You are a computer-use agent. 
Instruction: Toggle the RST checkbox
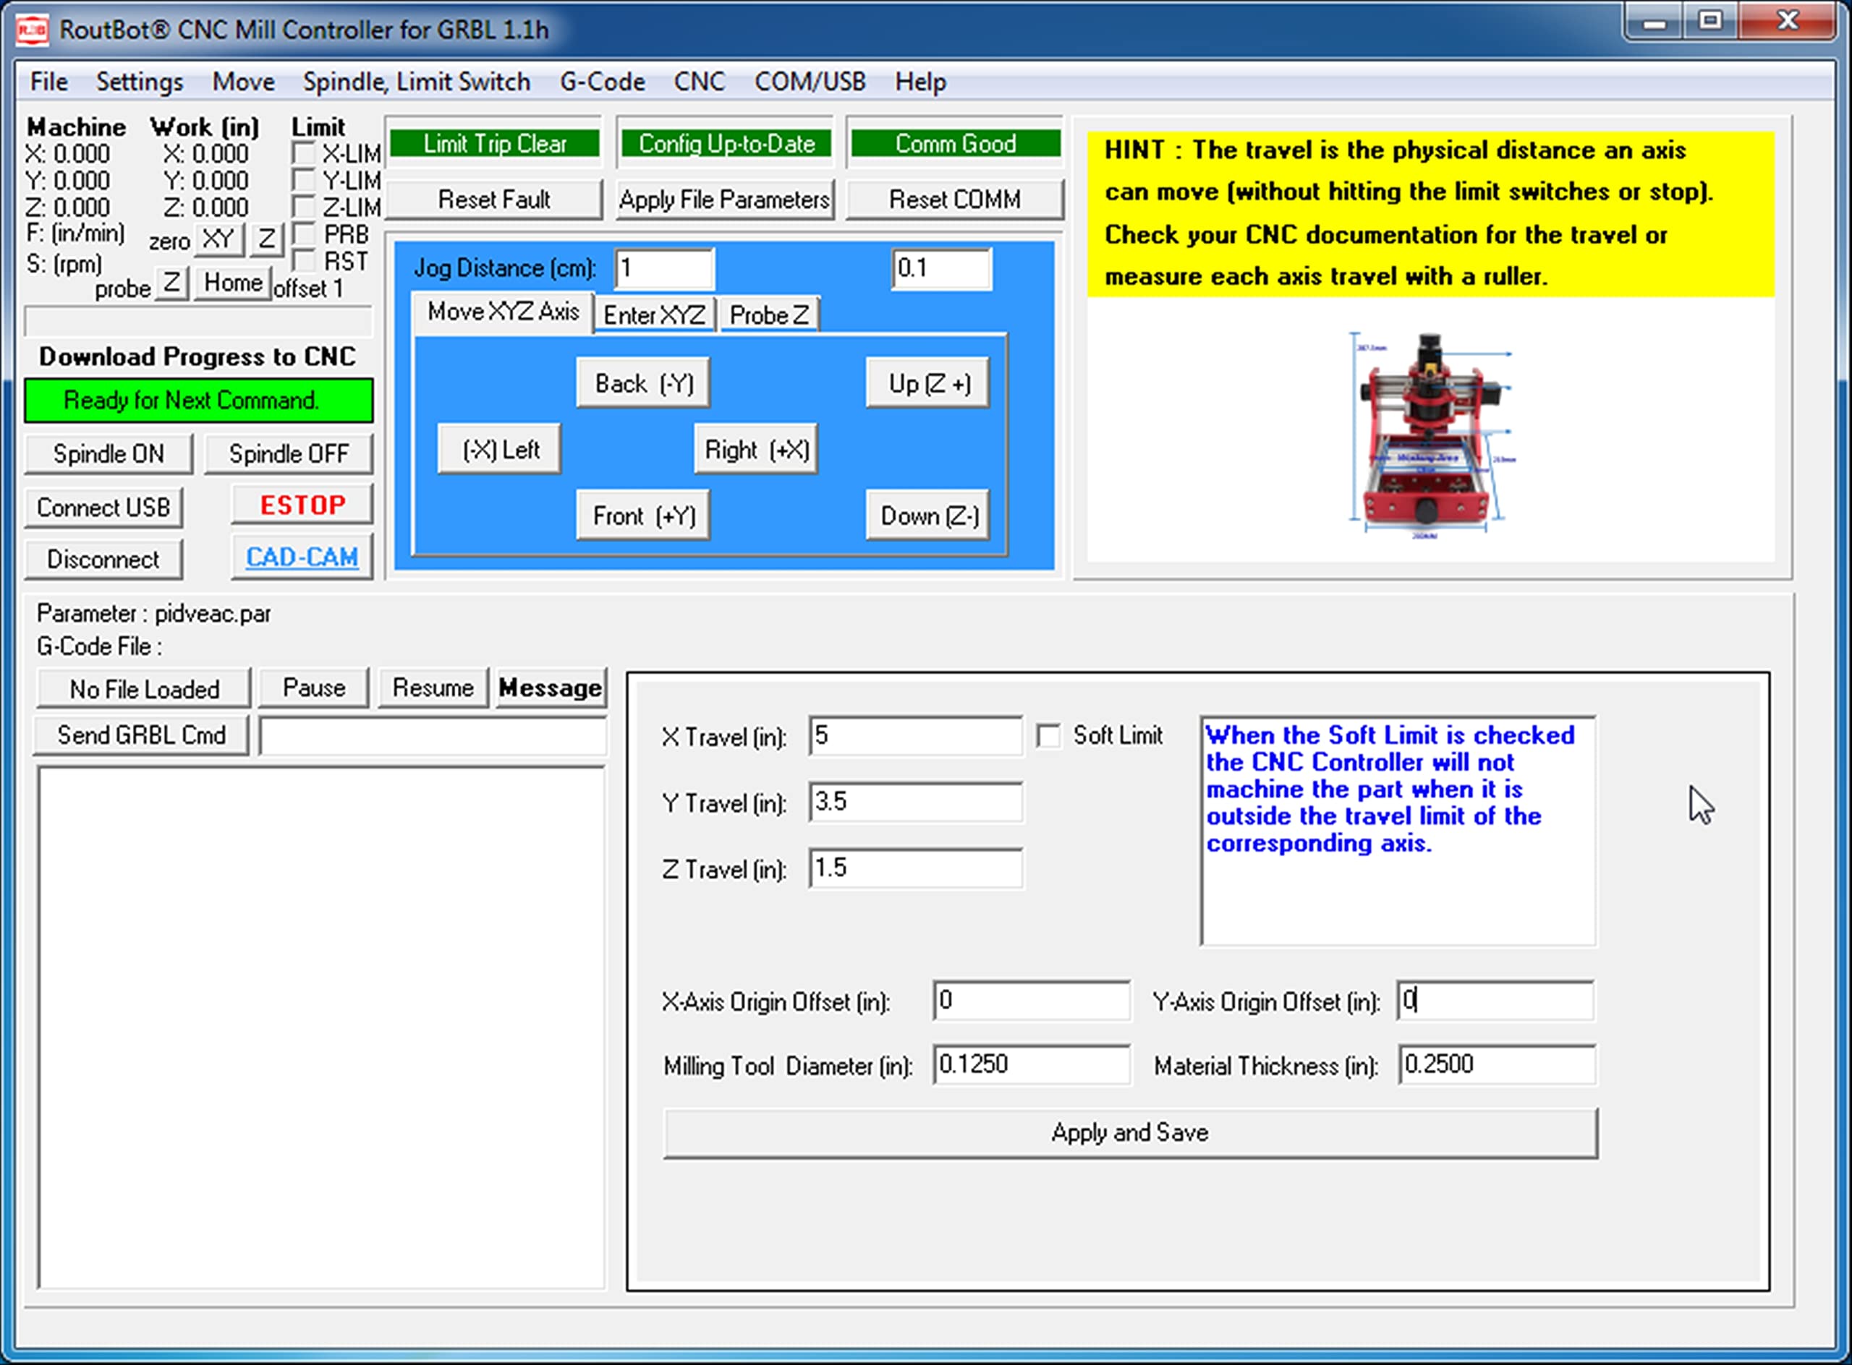(305, 261)
